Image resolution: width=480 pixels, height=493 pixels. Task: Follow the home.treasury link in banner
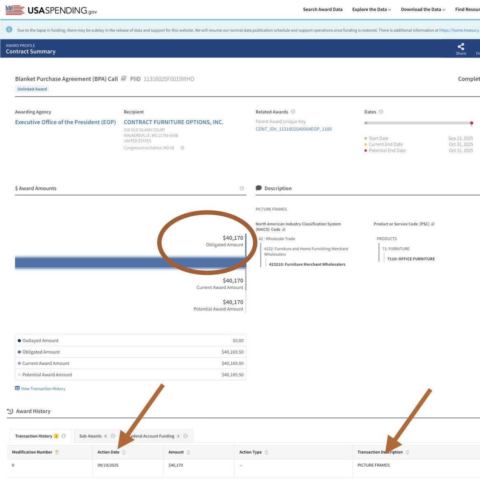click(x=459, y=30)
